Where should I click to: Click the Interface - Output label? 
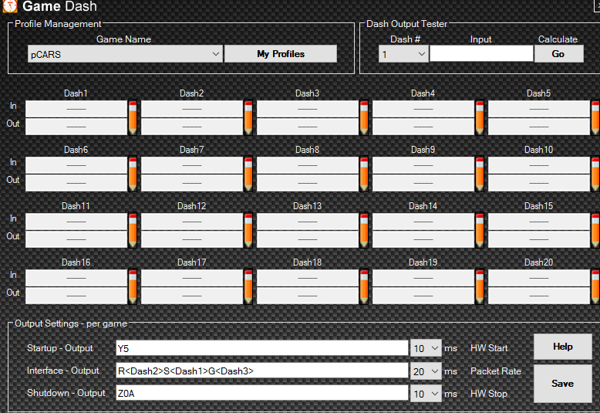[62, 371]
